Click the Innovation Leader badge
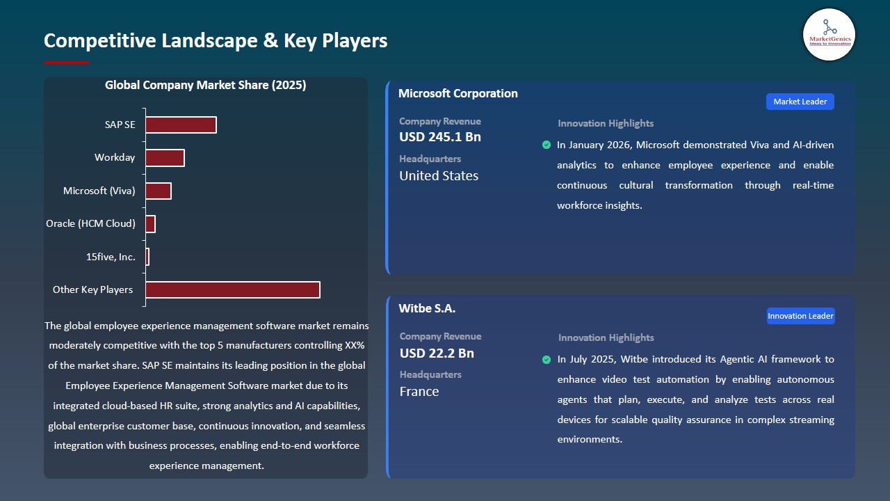This screenshot has height=501, width=890. tap(800, 316)
